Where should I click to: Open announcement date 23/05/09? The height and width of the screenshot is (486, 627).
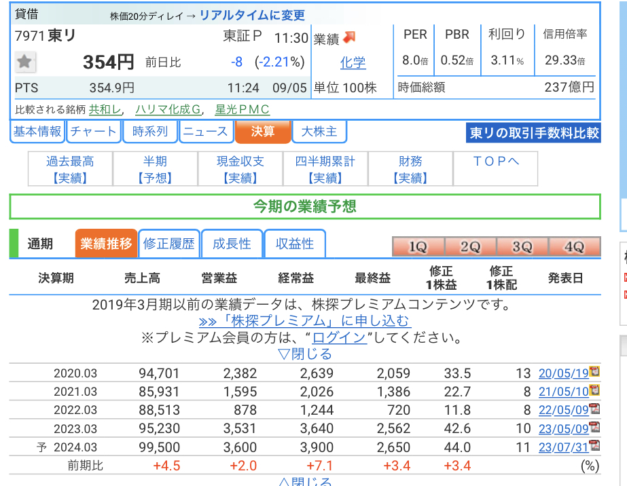pyautogui.click(x=563, y=429)
